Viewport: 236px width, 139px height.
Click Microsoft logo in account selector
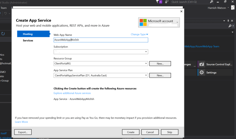pos(143,22)
